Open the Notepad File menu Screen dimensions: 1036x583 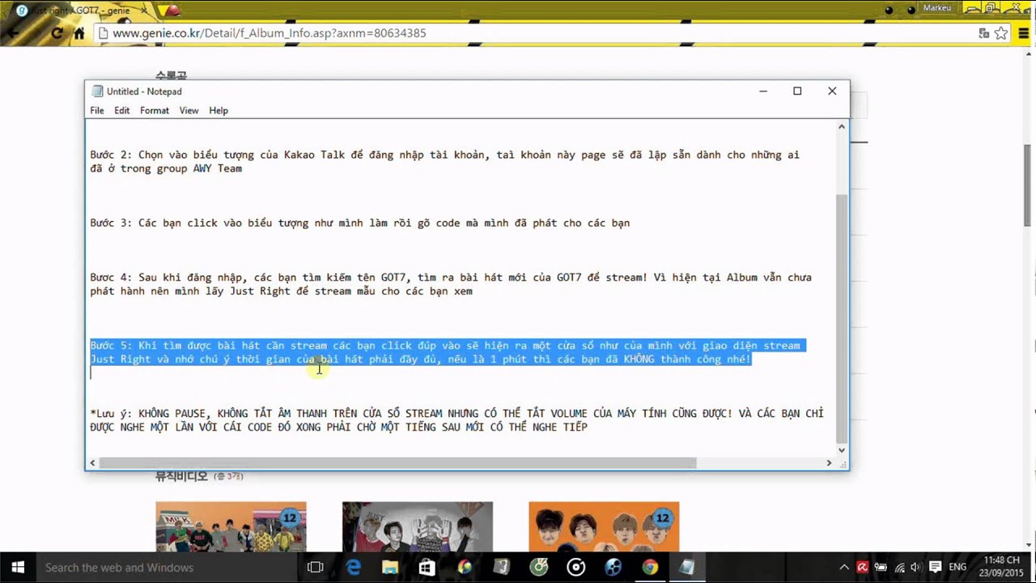(x=97, y=110)
